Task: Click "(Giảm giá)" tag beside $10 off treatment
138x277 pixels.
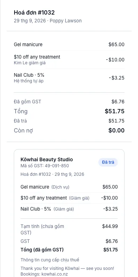Action: click(x=79, y=198)
